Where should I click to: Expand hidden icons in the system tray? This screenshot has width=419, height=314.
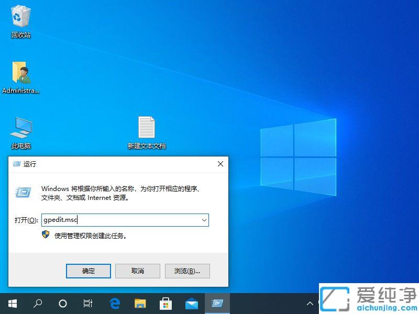pos(310,304)
